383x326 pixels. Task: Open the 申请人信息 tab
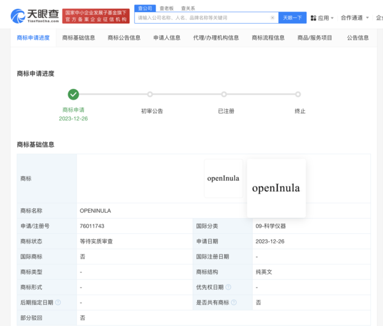pos(167,38)
